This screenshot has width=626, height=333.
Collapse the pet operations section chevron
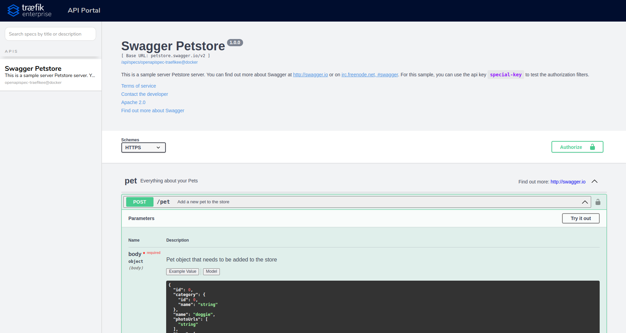(x=595, y=181)
